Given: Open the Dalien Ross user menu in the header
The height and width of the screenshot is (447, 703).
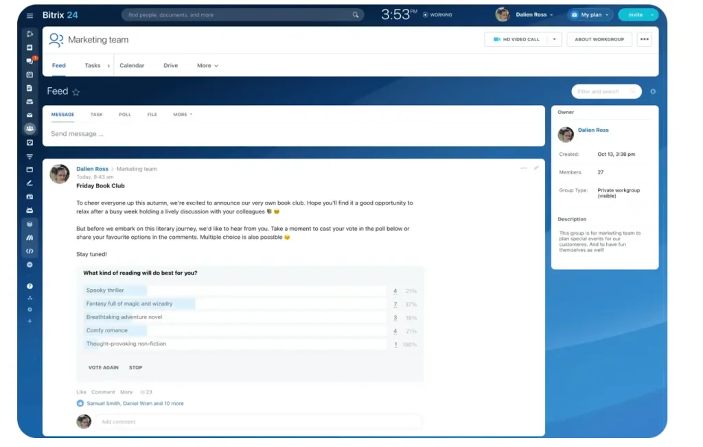Looking at the screenshot, I should point(526,14).
